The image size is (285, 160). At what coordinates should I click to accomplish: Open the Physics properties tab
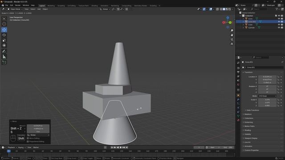pyautogui.click(x=238, y=108)
